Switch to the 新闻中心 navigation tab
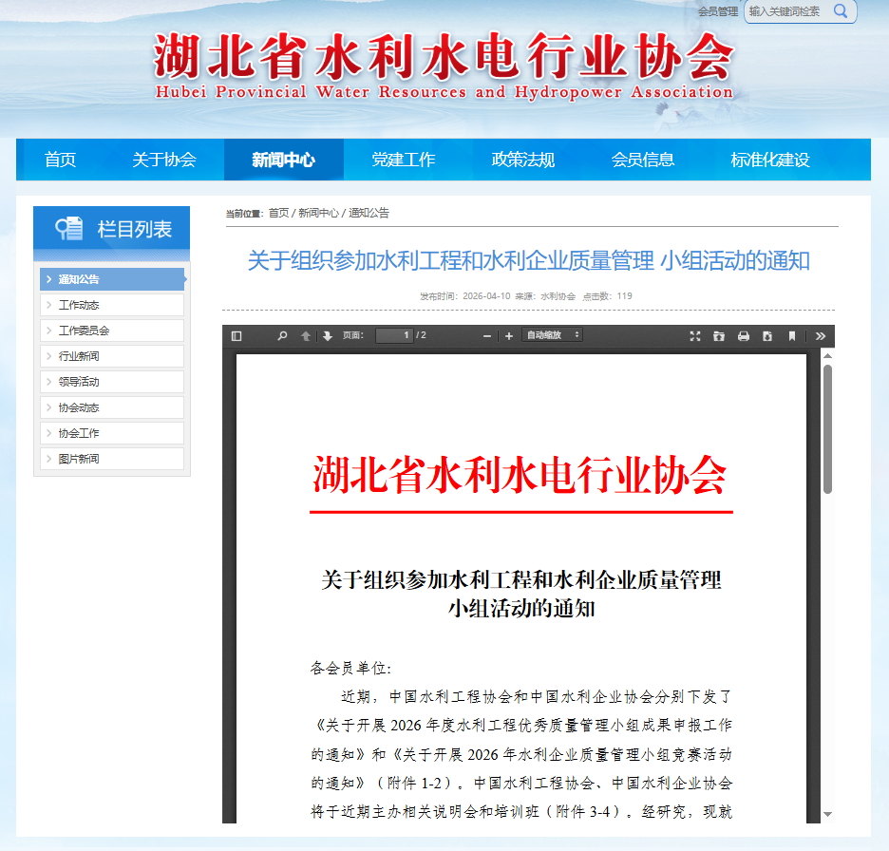Image resolution: width=889 pixels, height=851 pixels. pos(282,160)
